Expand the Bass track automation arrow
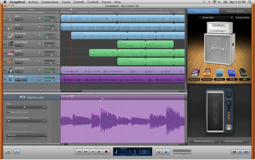Viewport: 255px width, 160px height. 58,29
